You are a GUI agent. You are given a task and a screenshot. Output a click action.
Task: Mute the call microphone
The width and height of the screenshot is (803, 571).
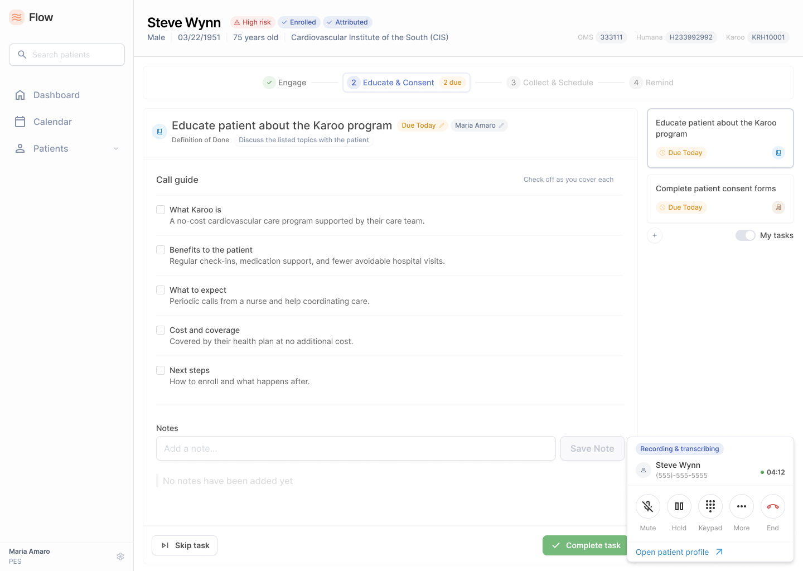[648, 506]
